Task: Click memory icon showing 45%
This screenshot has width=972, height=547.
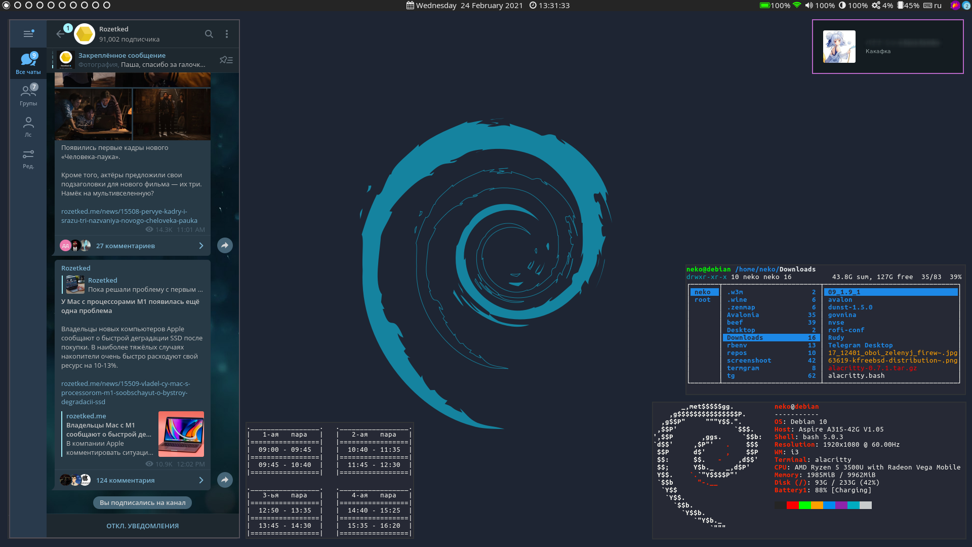Action: (901, 6)
